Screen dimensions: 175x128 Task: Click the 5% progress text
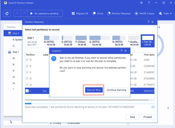click(x=153, y=107)
